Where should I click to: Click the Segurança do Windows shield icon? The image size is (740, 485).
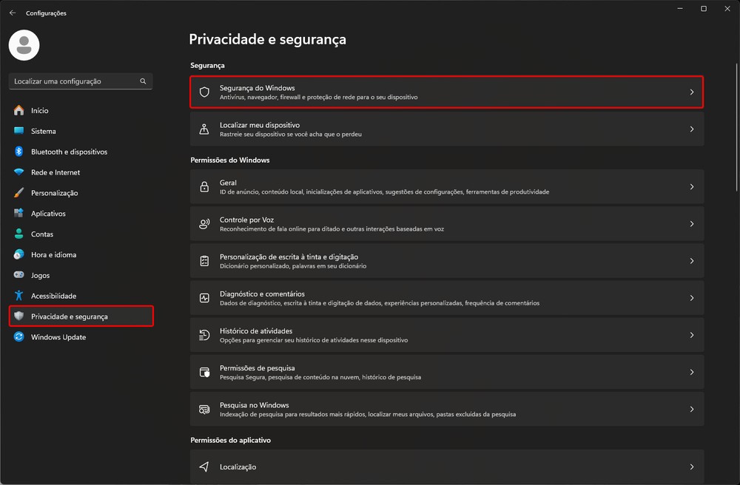tap(204, 92)
